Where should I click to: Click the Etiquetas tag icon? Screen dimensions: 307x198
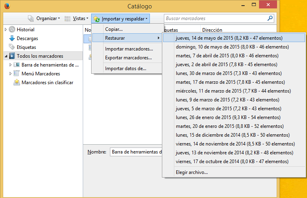coord(12,47)
